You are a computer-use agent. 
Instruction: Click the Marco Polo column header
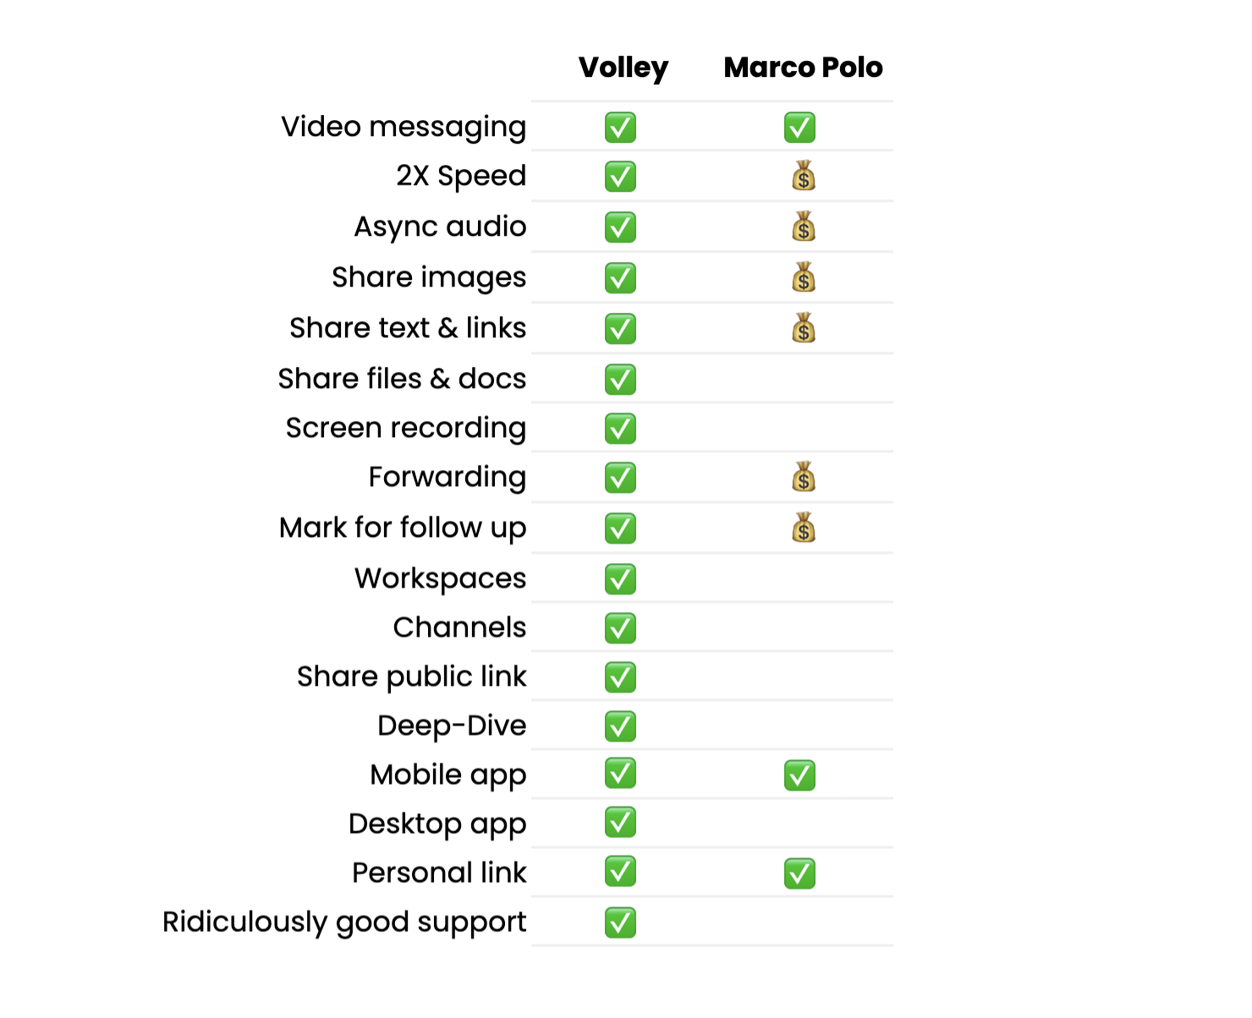coord(804,67)
